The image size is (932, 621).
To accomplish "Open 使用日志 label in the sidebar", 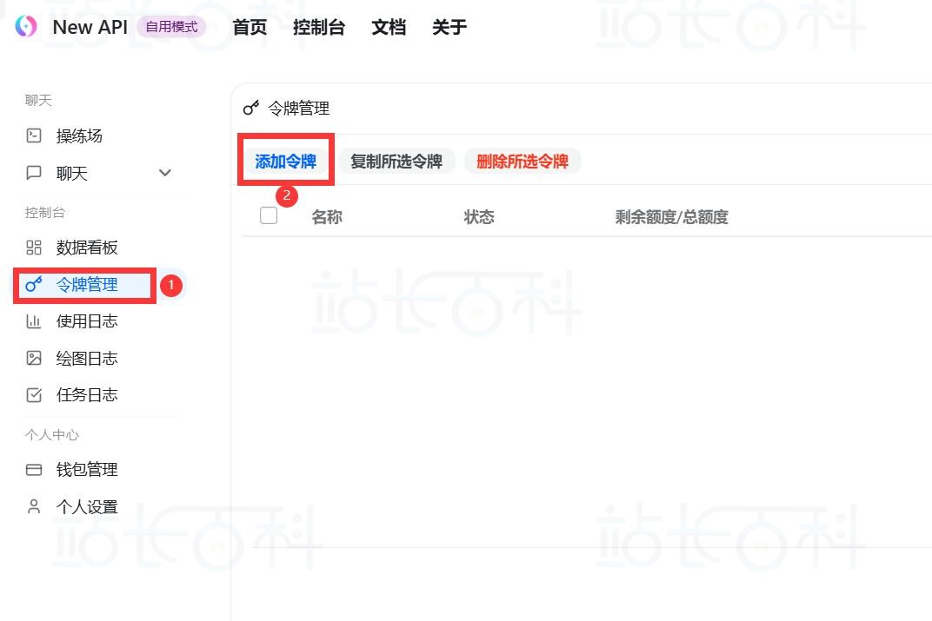I will point(87,321).
